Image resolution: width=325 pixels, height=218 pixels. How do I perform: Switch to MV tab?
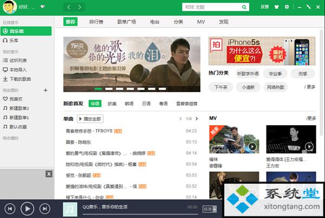coord(201,22)
